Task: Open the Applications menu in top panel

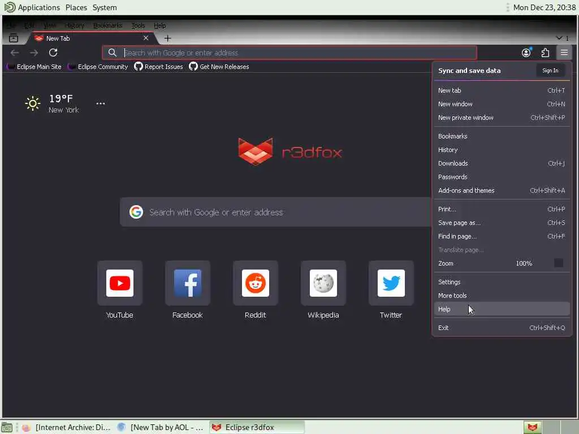Action: 32,7
